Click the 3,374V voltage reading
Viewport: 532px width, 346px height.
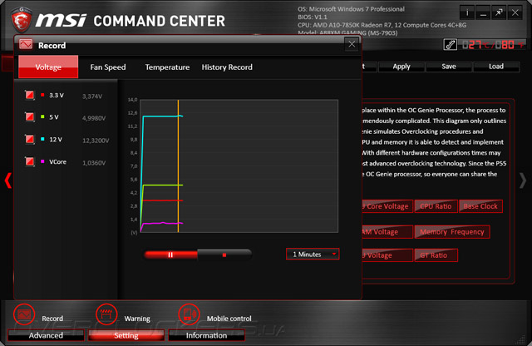point(92,96)
